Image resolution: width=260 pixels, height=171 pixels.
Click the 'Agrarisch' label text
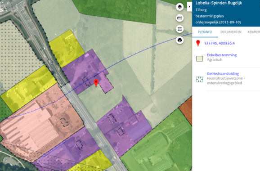[215, 60]
